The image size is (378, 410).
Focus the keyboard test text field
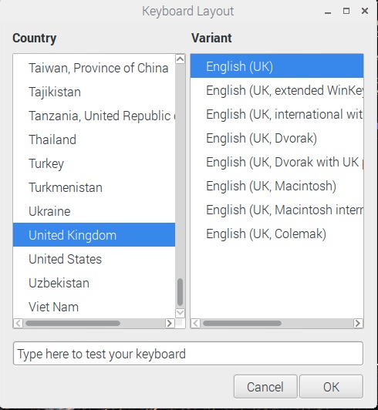188,353
